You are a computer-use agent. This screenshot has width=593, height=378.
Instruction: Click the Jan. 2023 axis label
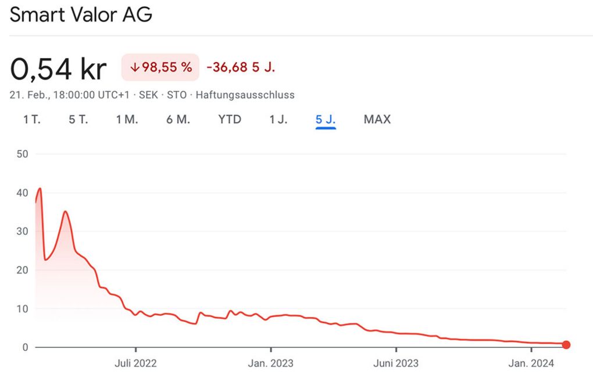tap(270, 364)
